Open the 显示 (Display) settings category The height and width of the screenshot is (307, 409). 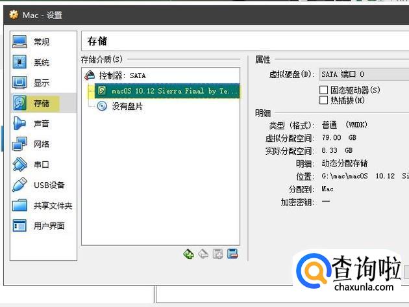43,83
